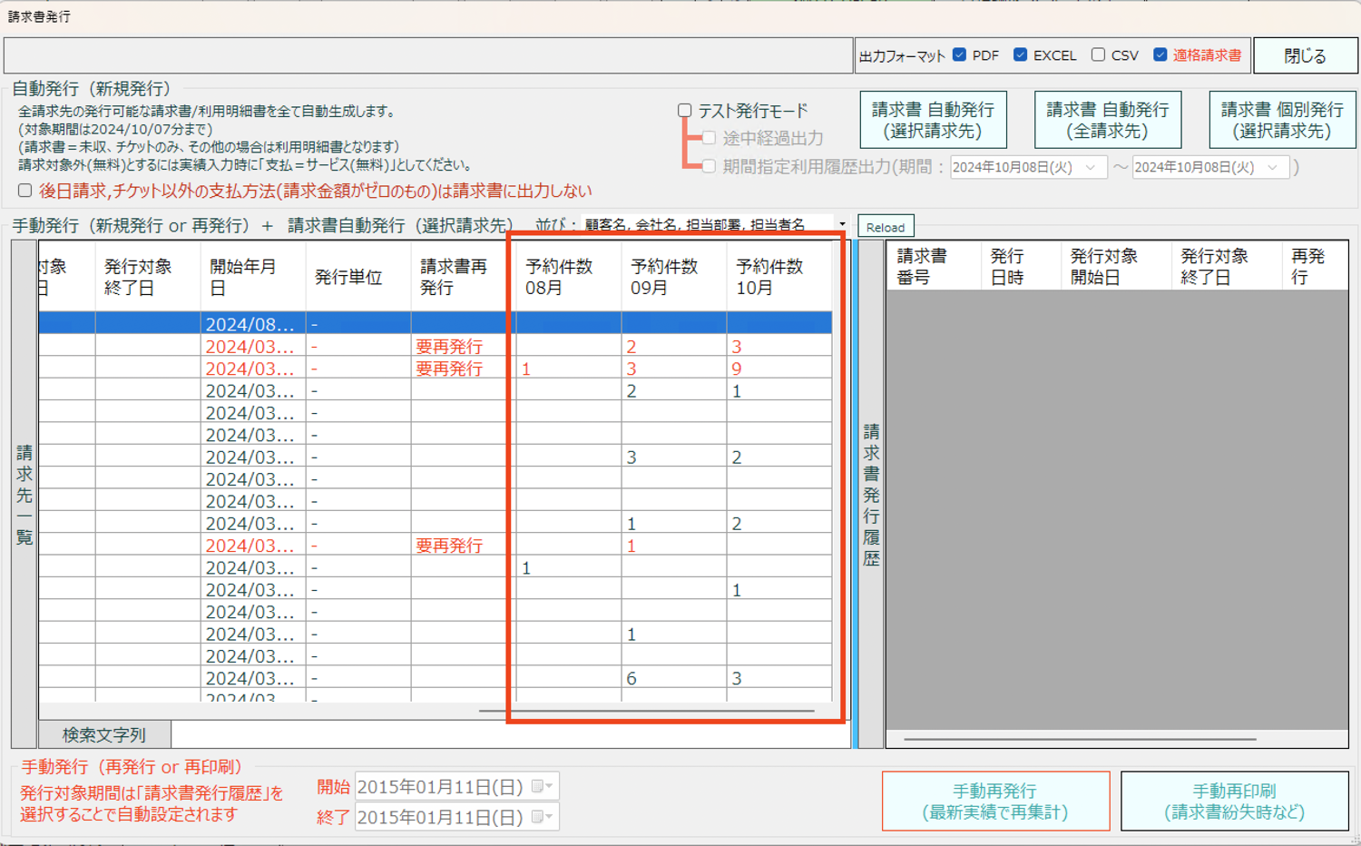The width and height of the screenshot is (1361, 846).
Task: Toggle the EXCEL output format checkbox
Action: (x=1021, y=55)
